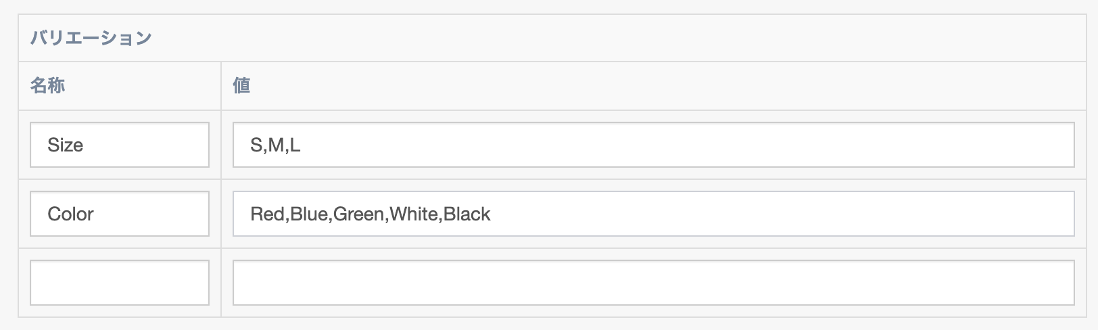The width and height of the screenshot is (1098, 330).
Task: Place cursor on "White" in Color values
Action: point(414,214)
